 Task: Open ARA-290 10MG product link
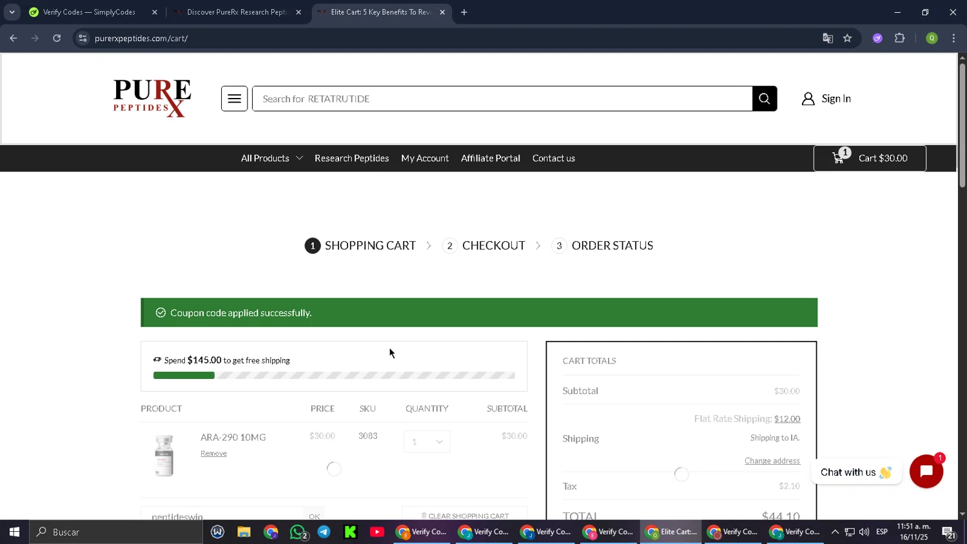coord(233,437)
